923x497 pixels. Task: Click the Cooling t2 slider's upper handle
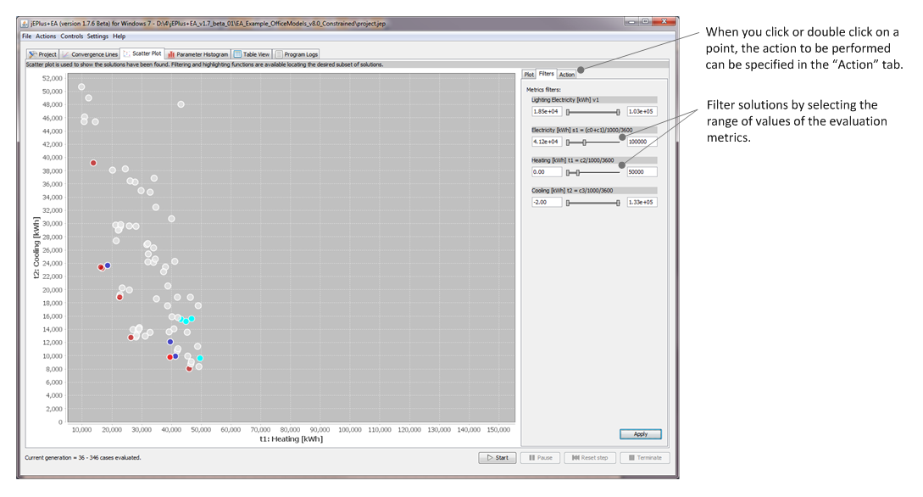[x=618, y=204]
